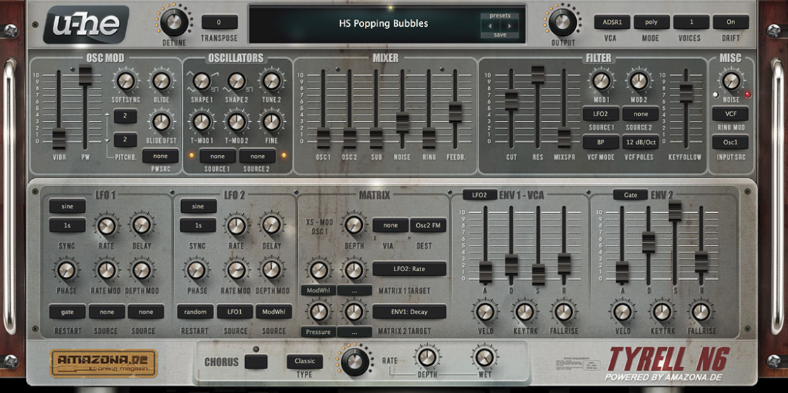788x393 pixels.
Task: Click the ModWhl matrix source button
Action: point(318,290)
